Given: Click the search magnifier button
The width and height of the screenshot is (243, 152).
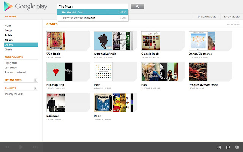Looking at the screenshot, I should click(137, 6).
